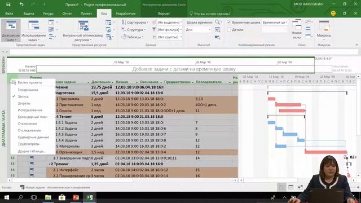Select row header 12
361x203 pixels.
tap(12, 158)
